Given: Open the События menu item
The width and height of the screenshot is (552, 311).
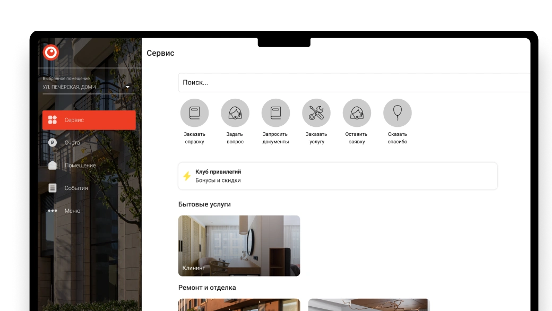Looking at the screenshot, I should click(x=76, y=188).
